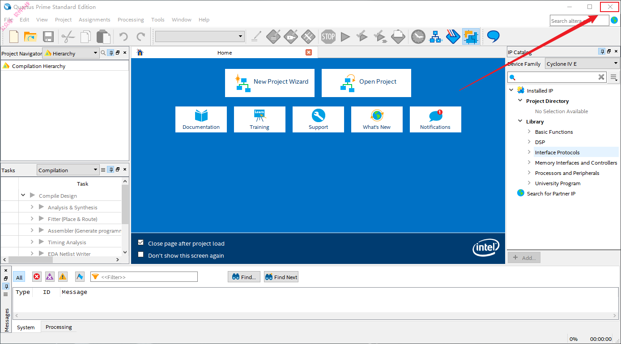The height and width of the screenshot is (344, 621).
Task: Click the Find... button
Action: pos(244,277)
